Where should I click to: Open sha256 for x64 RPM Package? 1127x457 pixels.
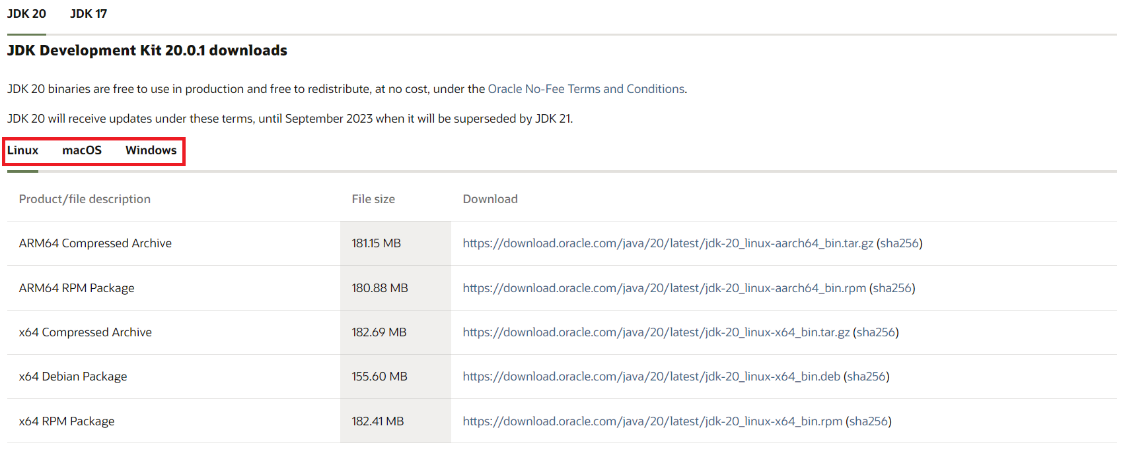tap(869, 421)
